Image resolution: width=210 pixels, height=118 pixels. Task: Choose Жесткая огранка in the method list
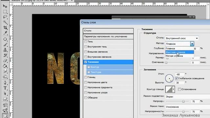[x=179, y=52]
